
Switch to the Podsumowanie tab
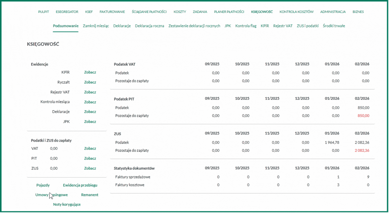pos(66,26)
